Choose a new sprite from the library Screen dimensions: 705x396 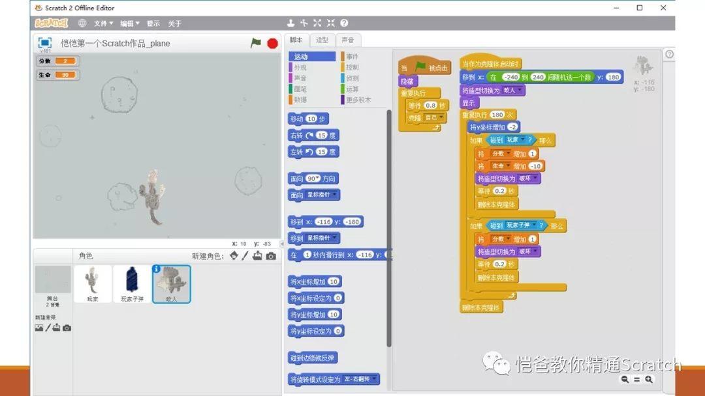234,255
